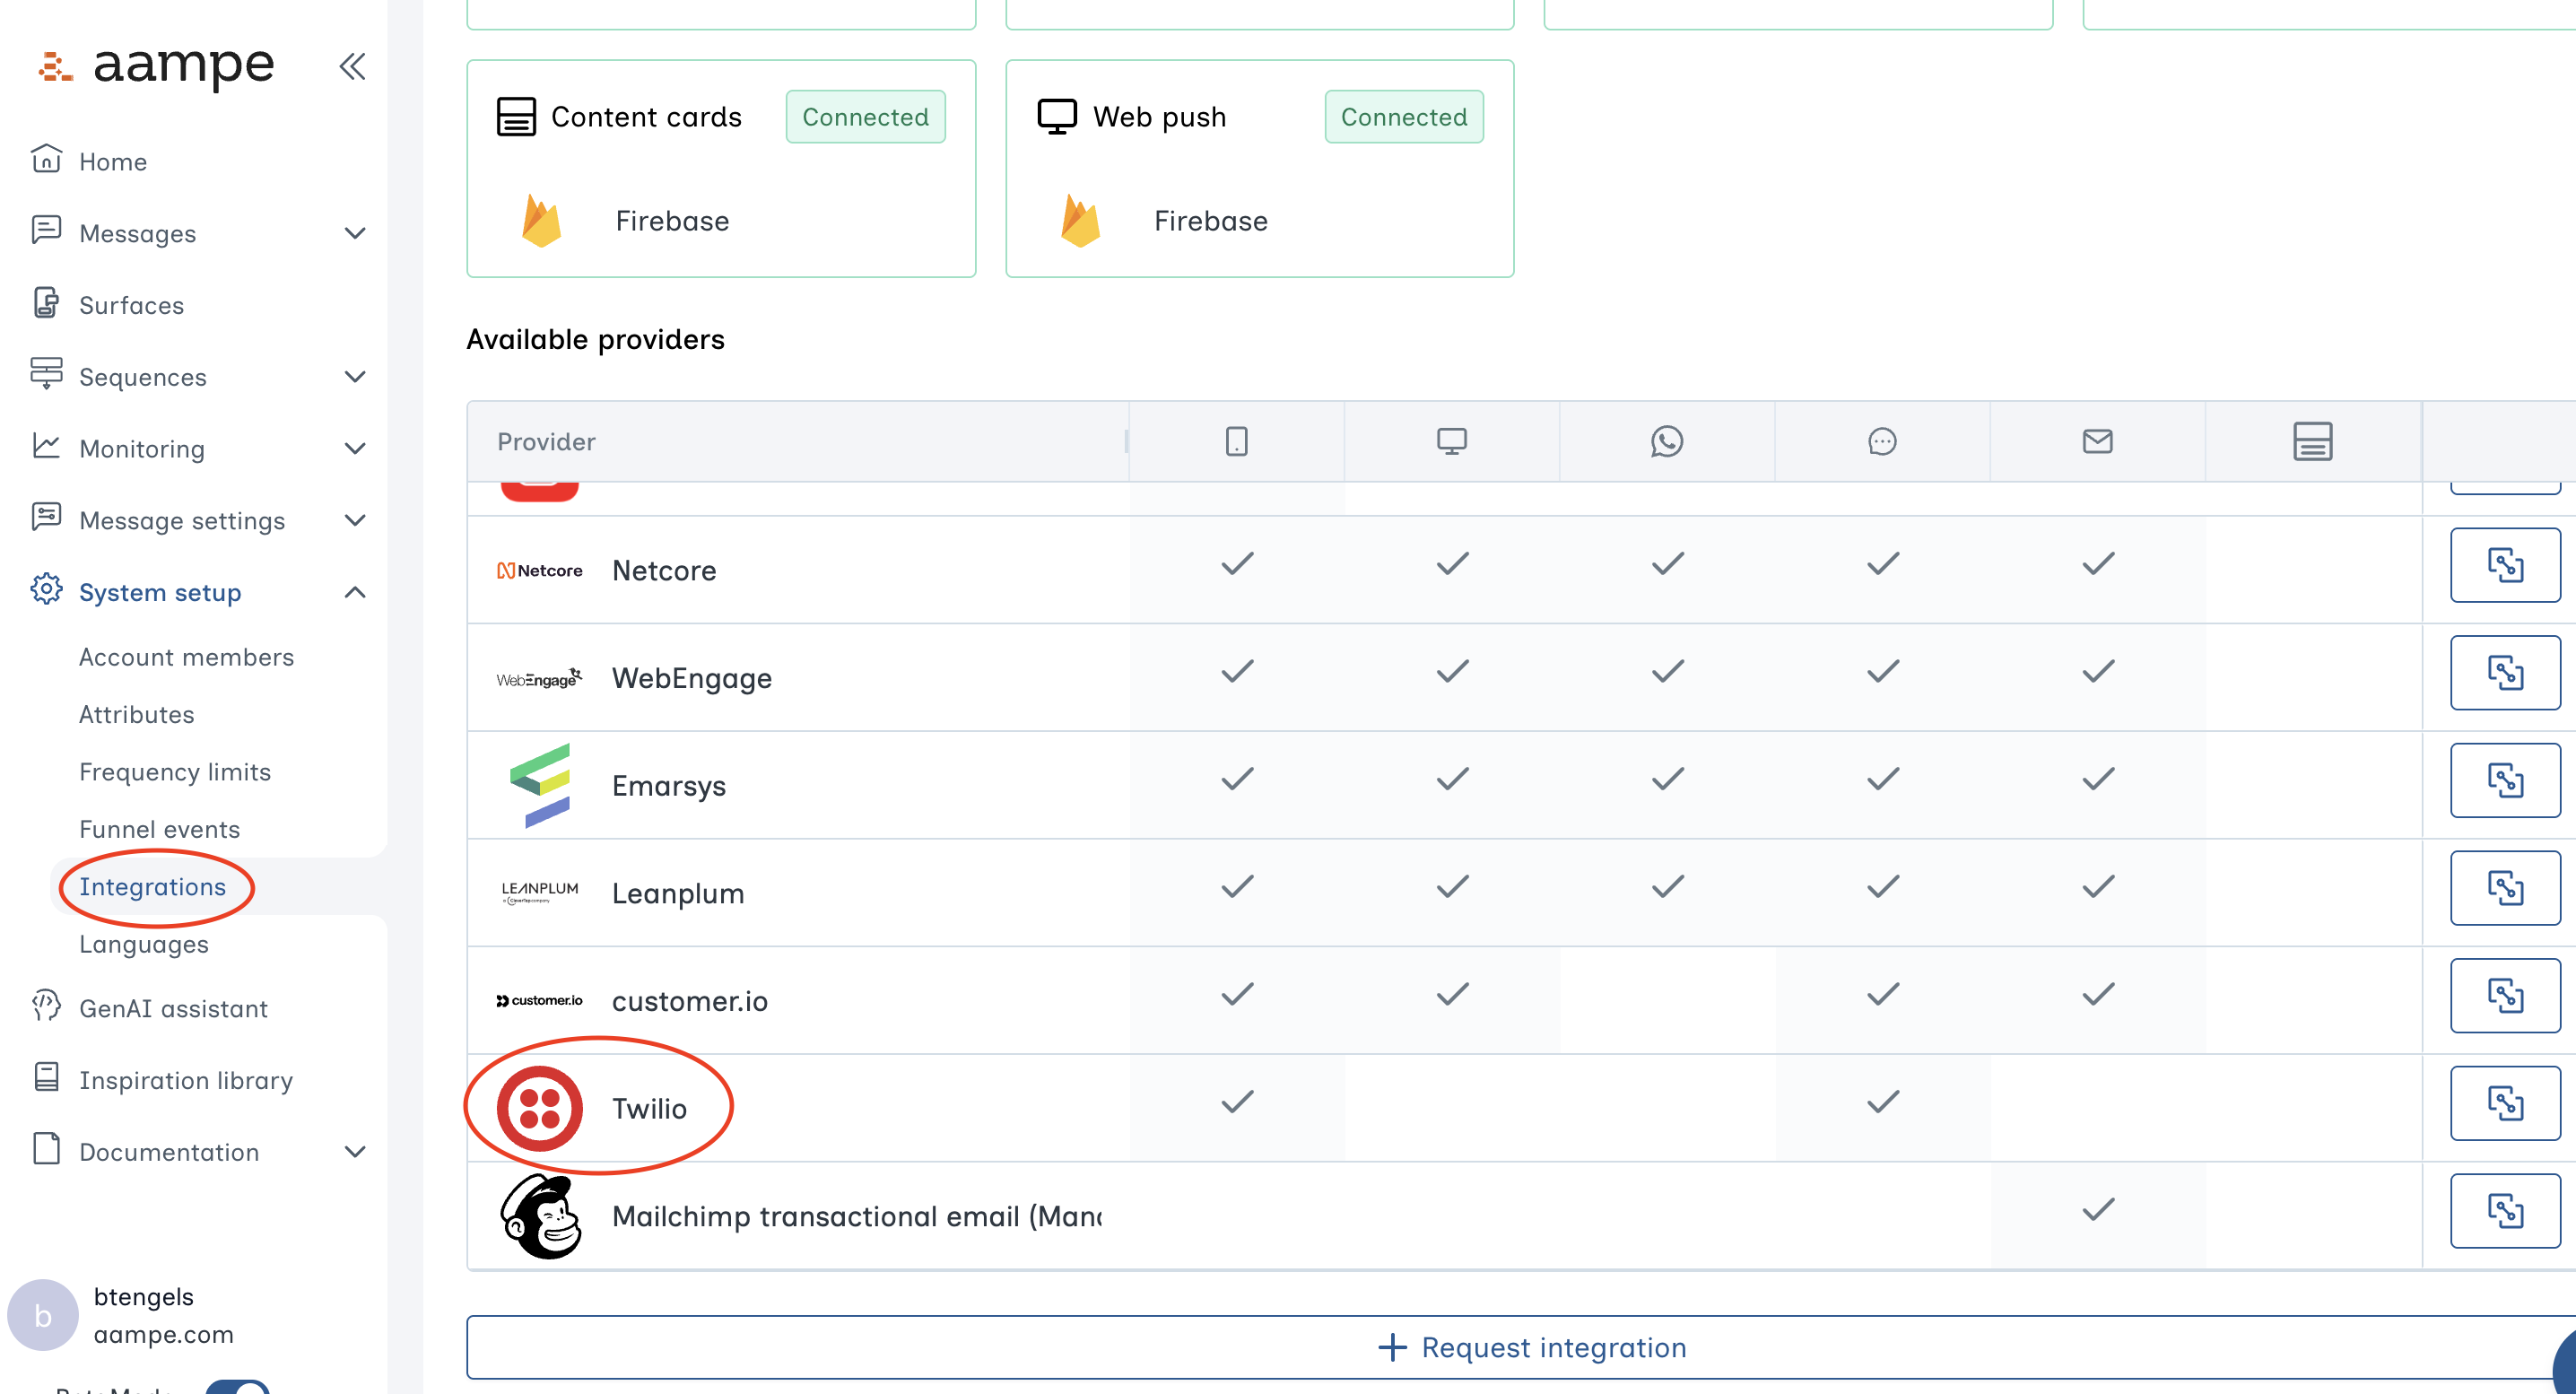This screenshot has height=1394, width=2576.
Task: Expand the Sequences submenu
Action: click(x=355, y=377)
